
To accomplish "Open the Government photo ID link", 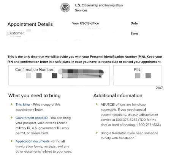I will pyautogui.click(x=32, y=118).
